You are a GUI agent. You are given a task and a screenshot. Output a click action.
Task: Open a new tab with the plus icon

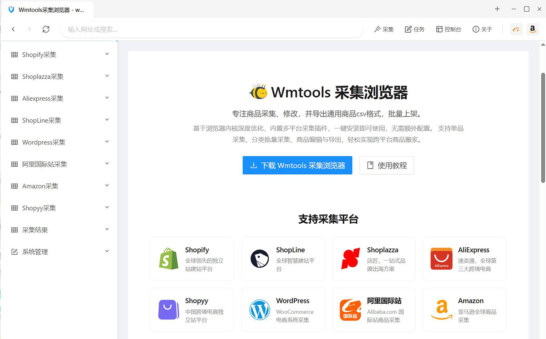497,9
